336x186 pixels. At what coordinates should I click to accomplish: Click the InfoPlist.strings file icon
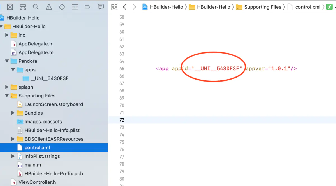coord(20,157)
